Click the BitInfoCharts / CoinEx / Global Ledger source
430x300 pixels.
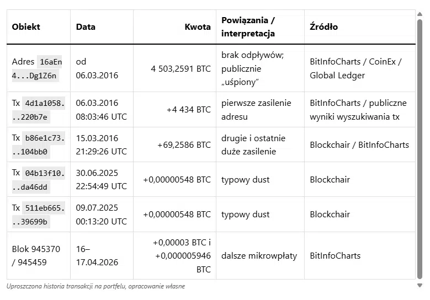(355, 68)
